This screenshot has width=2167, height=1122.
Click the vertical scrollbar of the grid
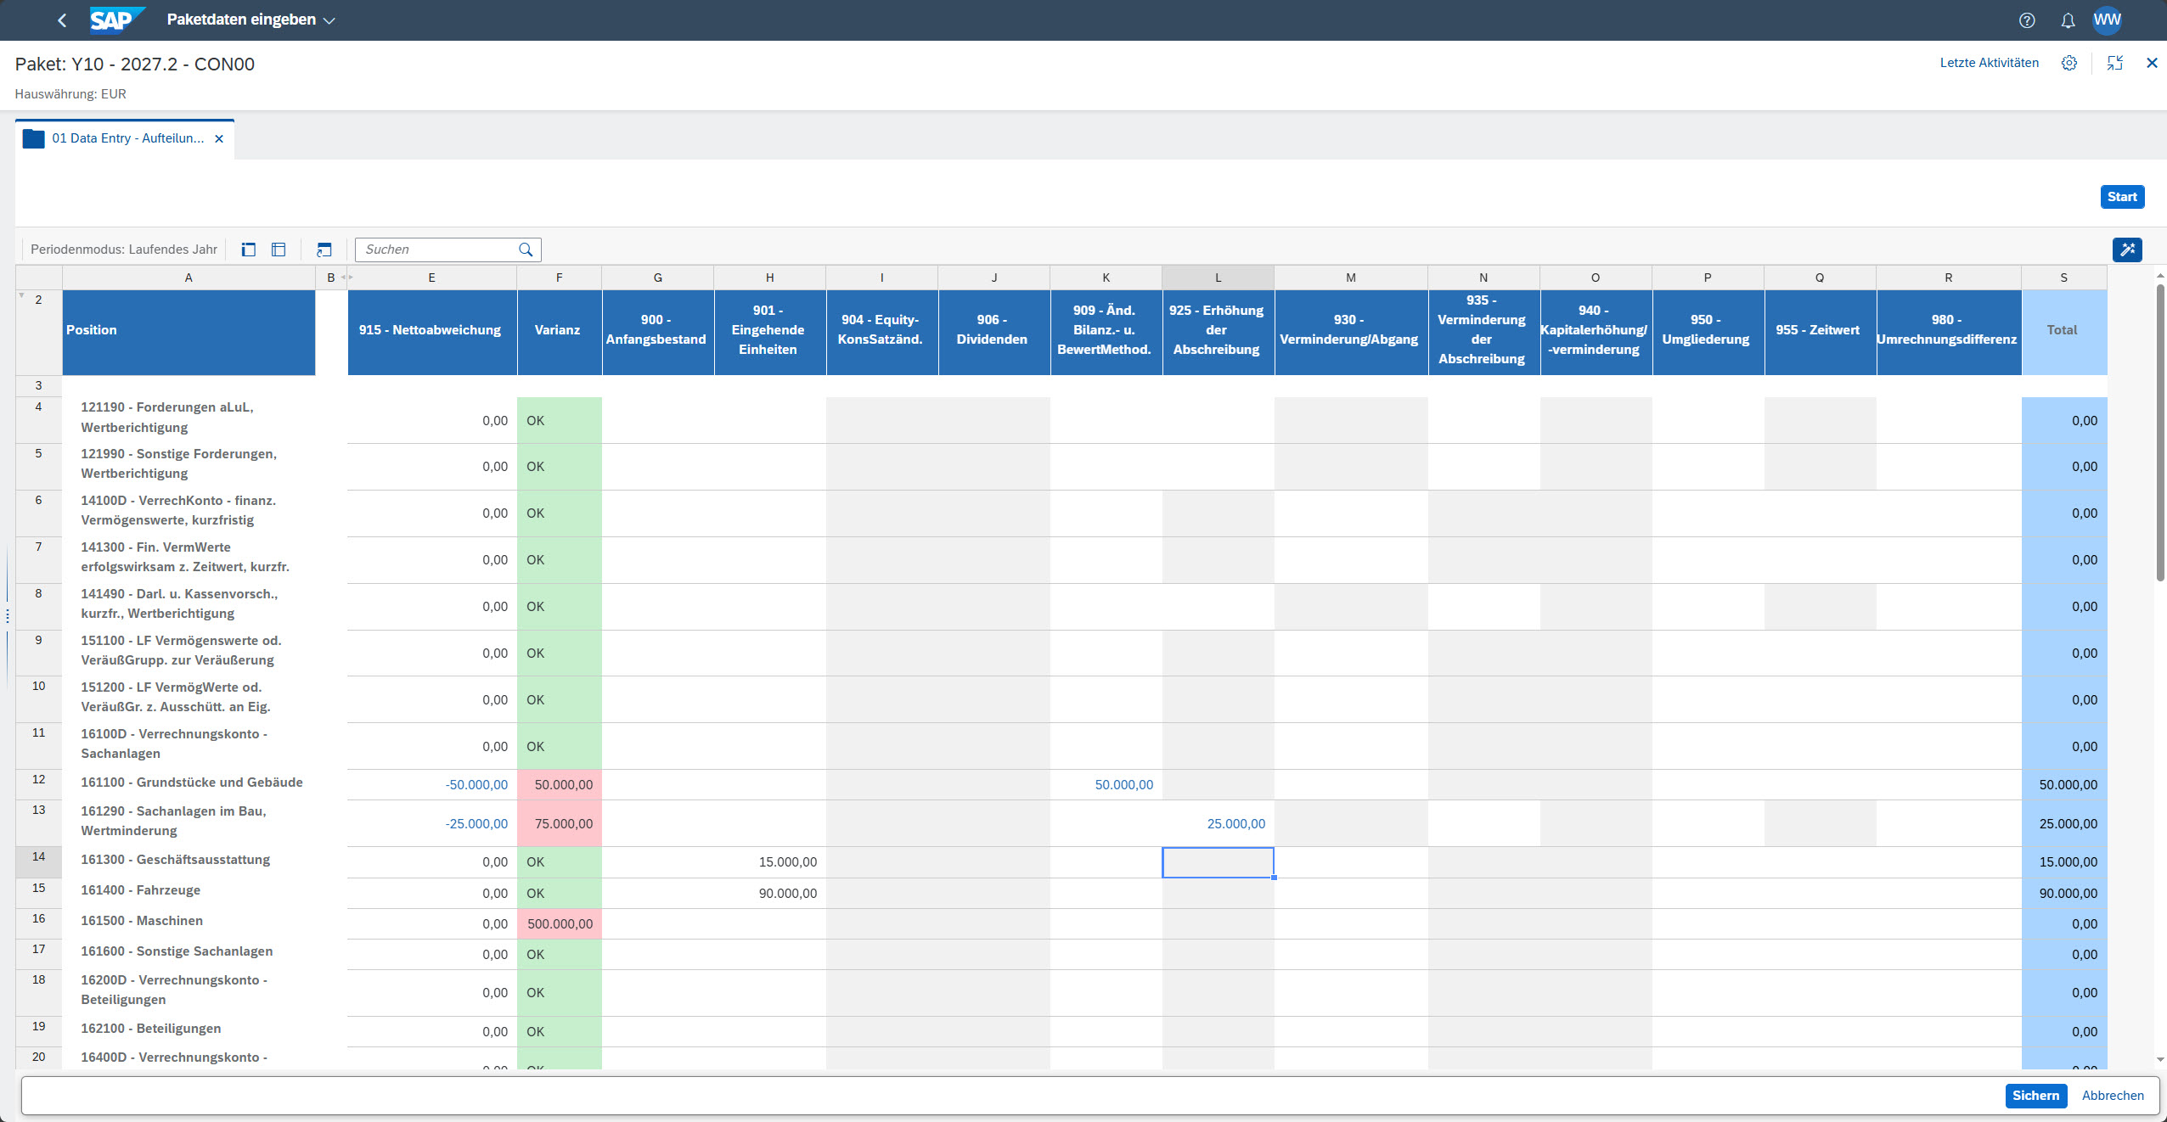point(2159,433)
